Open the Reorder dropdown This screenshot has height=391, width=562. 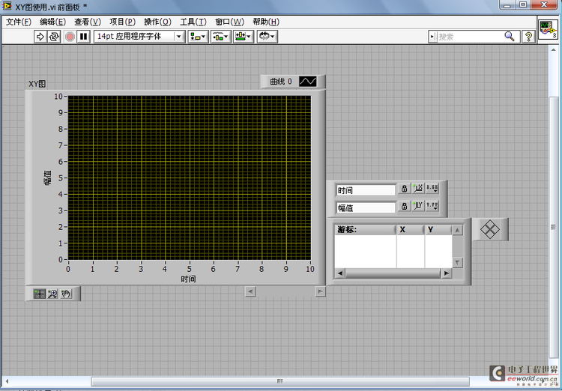(x=267, y=37)
